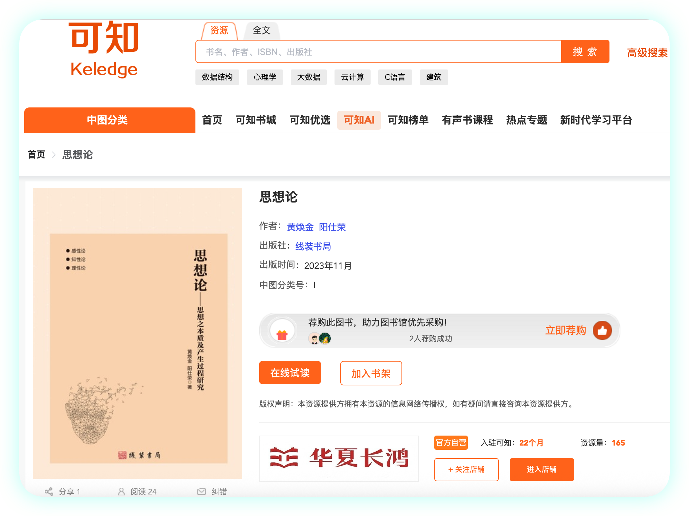Open the 可知AI menu item
The height and width of the screenshot is (516, 689).
point(359,120)
